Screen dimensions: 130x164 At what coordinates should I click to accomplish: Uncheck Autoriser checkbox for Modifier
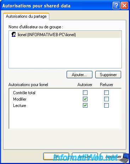pos(85,99)
